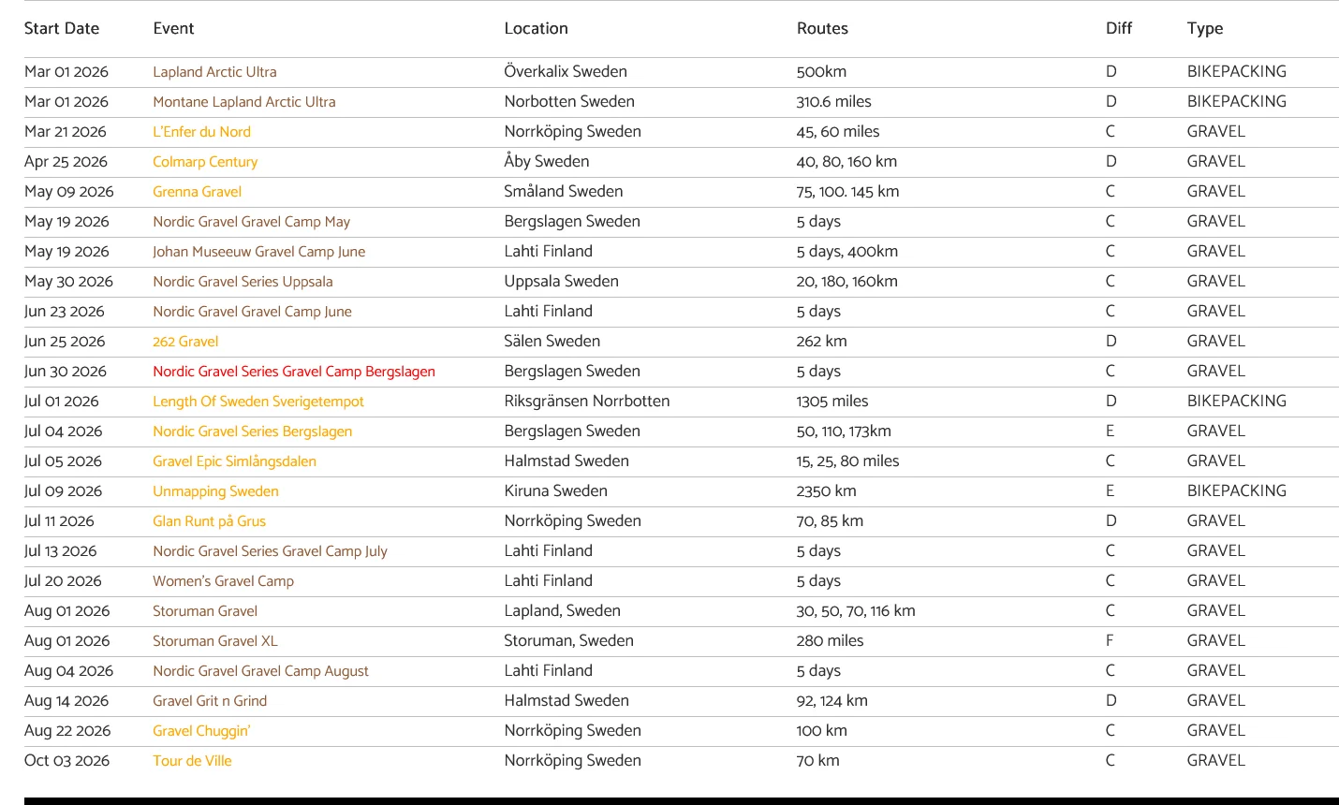Screen dimensions: 1339x805
Task: View the Nordic Gravel Series Uppsala event
Action: coord(243,282)
